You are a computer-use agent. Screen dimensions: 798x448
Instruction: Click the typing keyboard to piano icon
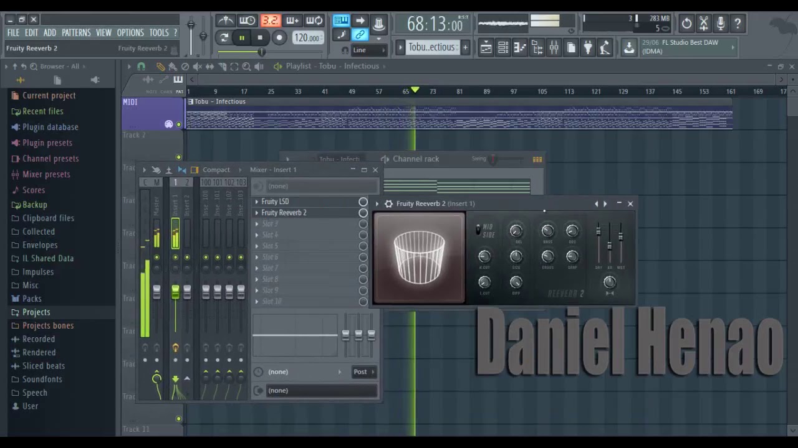point(341,21)
